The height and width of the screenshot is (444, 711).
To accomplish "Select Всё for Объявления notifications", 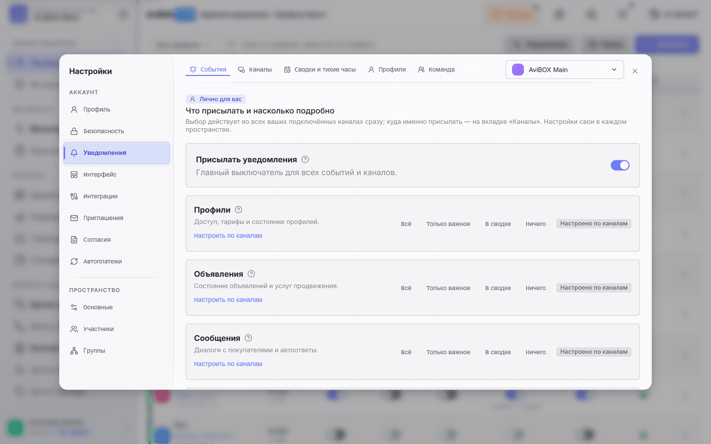I will pyautogui.click(x=406, y=288).
